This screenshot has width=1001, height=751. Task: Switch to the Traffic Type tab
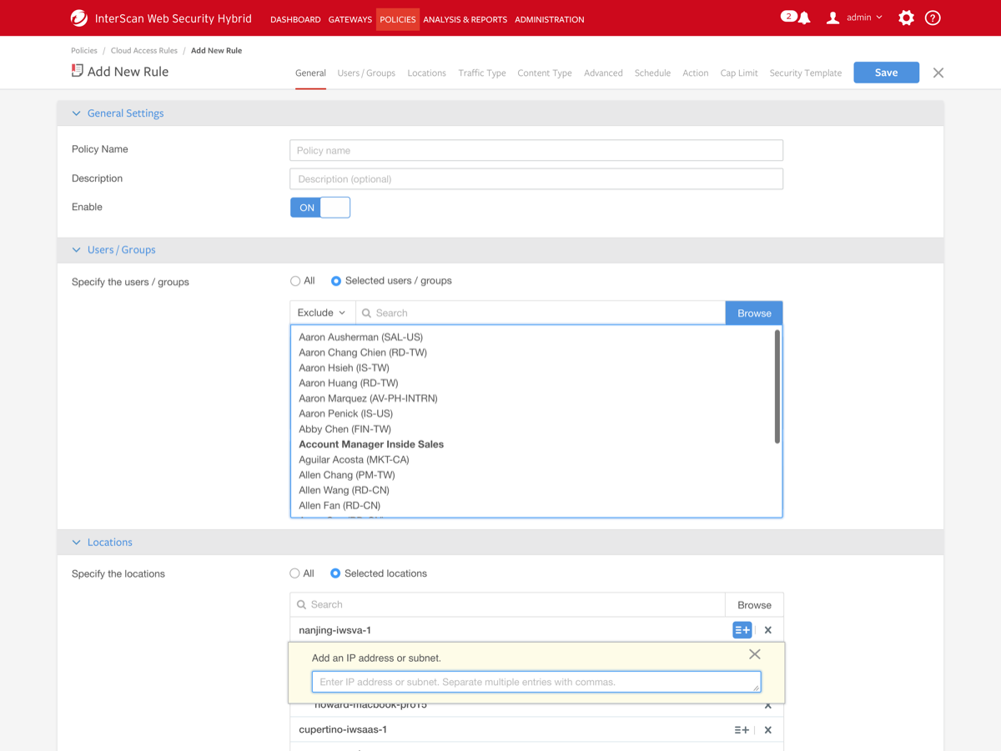[482, 73]
